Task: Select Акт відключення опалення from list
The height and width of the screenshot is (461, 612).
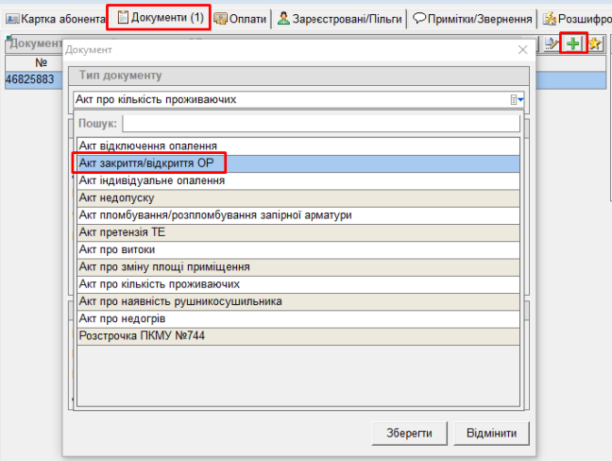Action: 297,146
